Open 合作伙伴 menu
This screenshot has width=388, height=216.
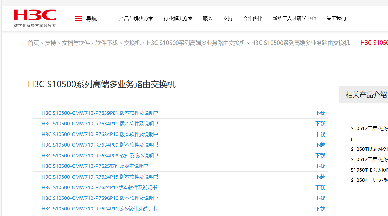point(253,19)
